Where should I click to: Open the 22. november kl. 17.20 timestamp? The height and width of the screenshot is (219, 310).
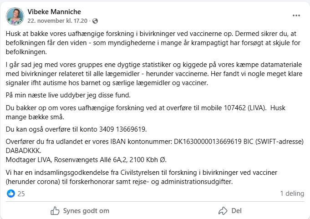tap(57, 21)
